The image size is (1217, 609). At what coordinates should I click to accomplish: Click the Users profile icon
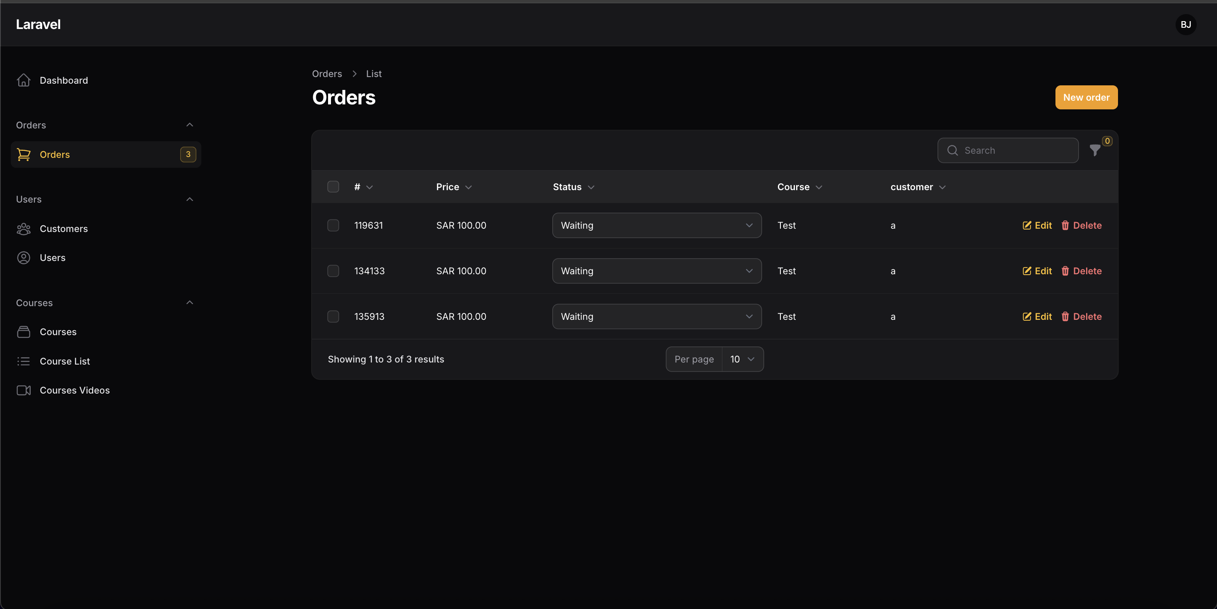tap(24, 258)
